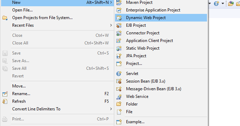Click the JPA Project icon
Image resolution: width=240 pixels, height=126 pixels.
[x=119, y=56]
